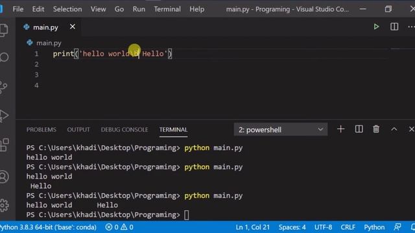Image resolution: width=415 pixels, height=233 pixels.
Task: Maximize the panel with up chevron
Action: coord(394,129)
